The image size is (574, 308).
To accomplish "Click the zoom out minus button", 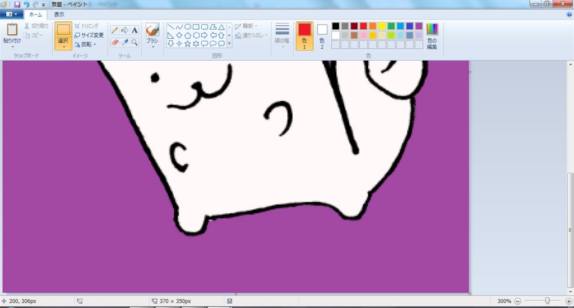I will [517, 301].
